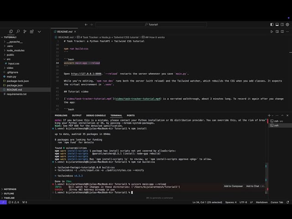292x219 pixels.
Task: Switch to the PORTS tab
Action: 130,115
